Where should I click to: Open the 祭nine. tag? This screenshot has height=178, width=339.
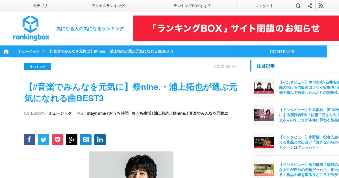179,113
